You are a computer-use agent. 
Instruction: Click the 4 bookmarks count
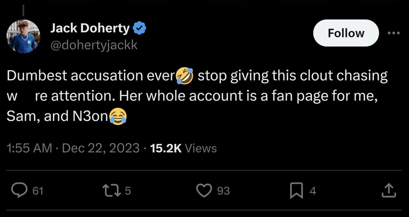click(313, 191)
